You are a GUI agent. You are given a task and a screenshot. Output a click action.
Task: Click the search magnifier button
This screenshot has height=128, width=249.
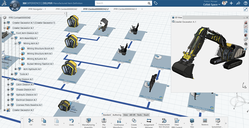pos(149,3)
